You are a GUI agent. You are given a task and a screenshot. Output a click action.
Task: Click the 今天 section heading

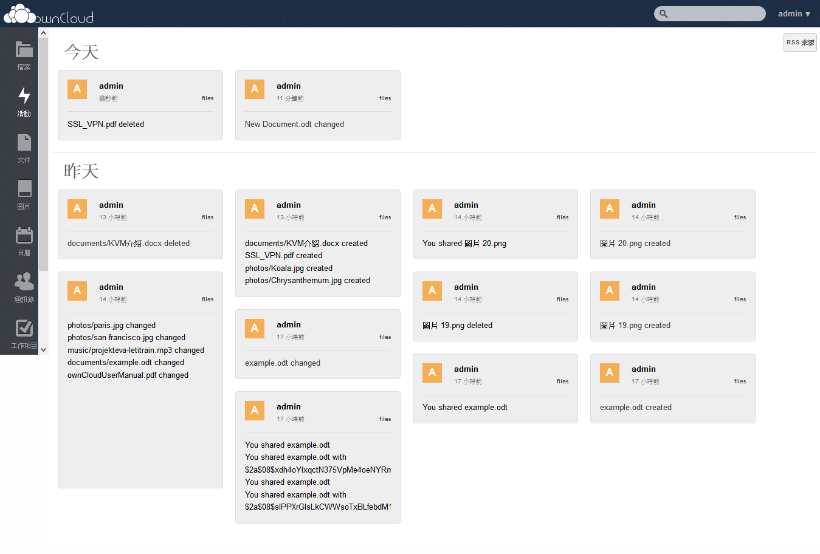click(81, 52)
